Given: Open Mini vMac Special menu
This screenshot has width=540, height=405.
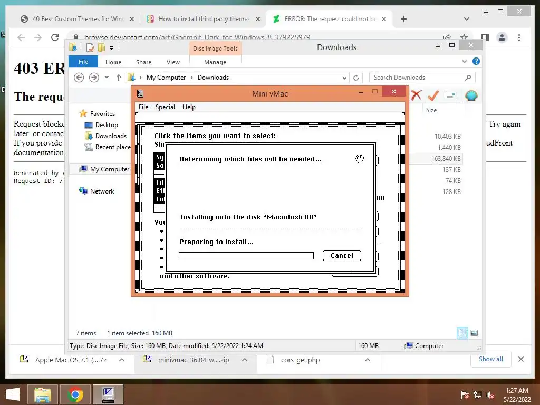Looking at the screenshot, I should tap(165, 107).
